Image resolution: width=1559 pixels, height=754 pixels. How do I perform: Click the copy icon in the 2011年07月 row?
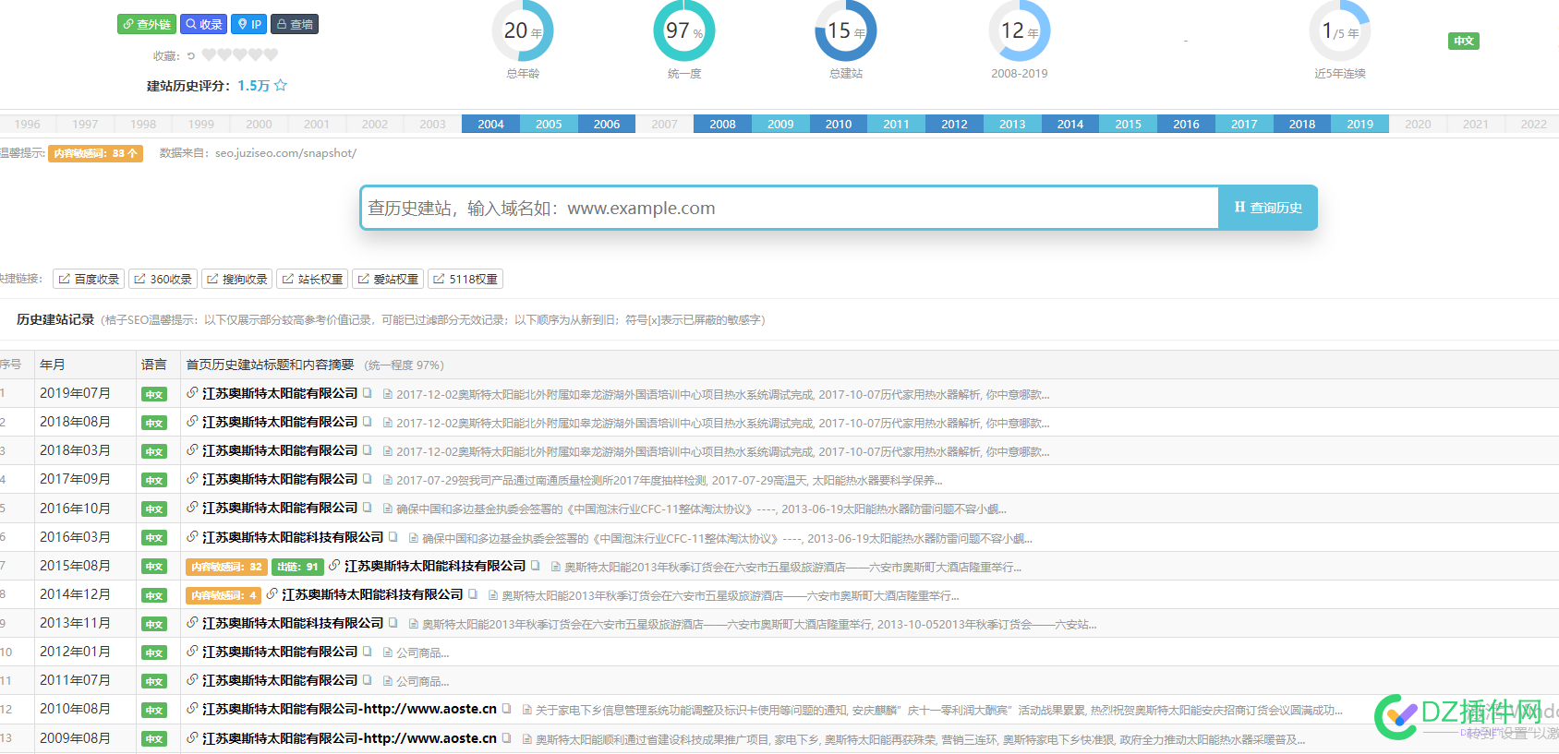368,680
